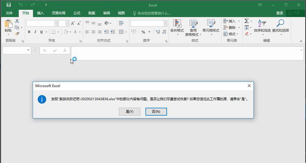Close the Microsoft Excel dialog
The image size is (306, 163).
pos(249,86)
